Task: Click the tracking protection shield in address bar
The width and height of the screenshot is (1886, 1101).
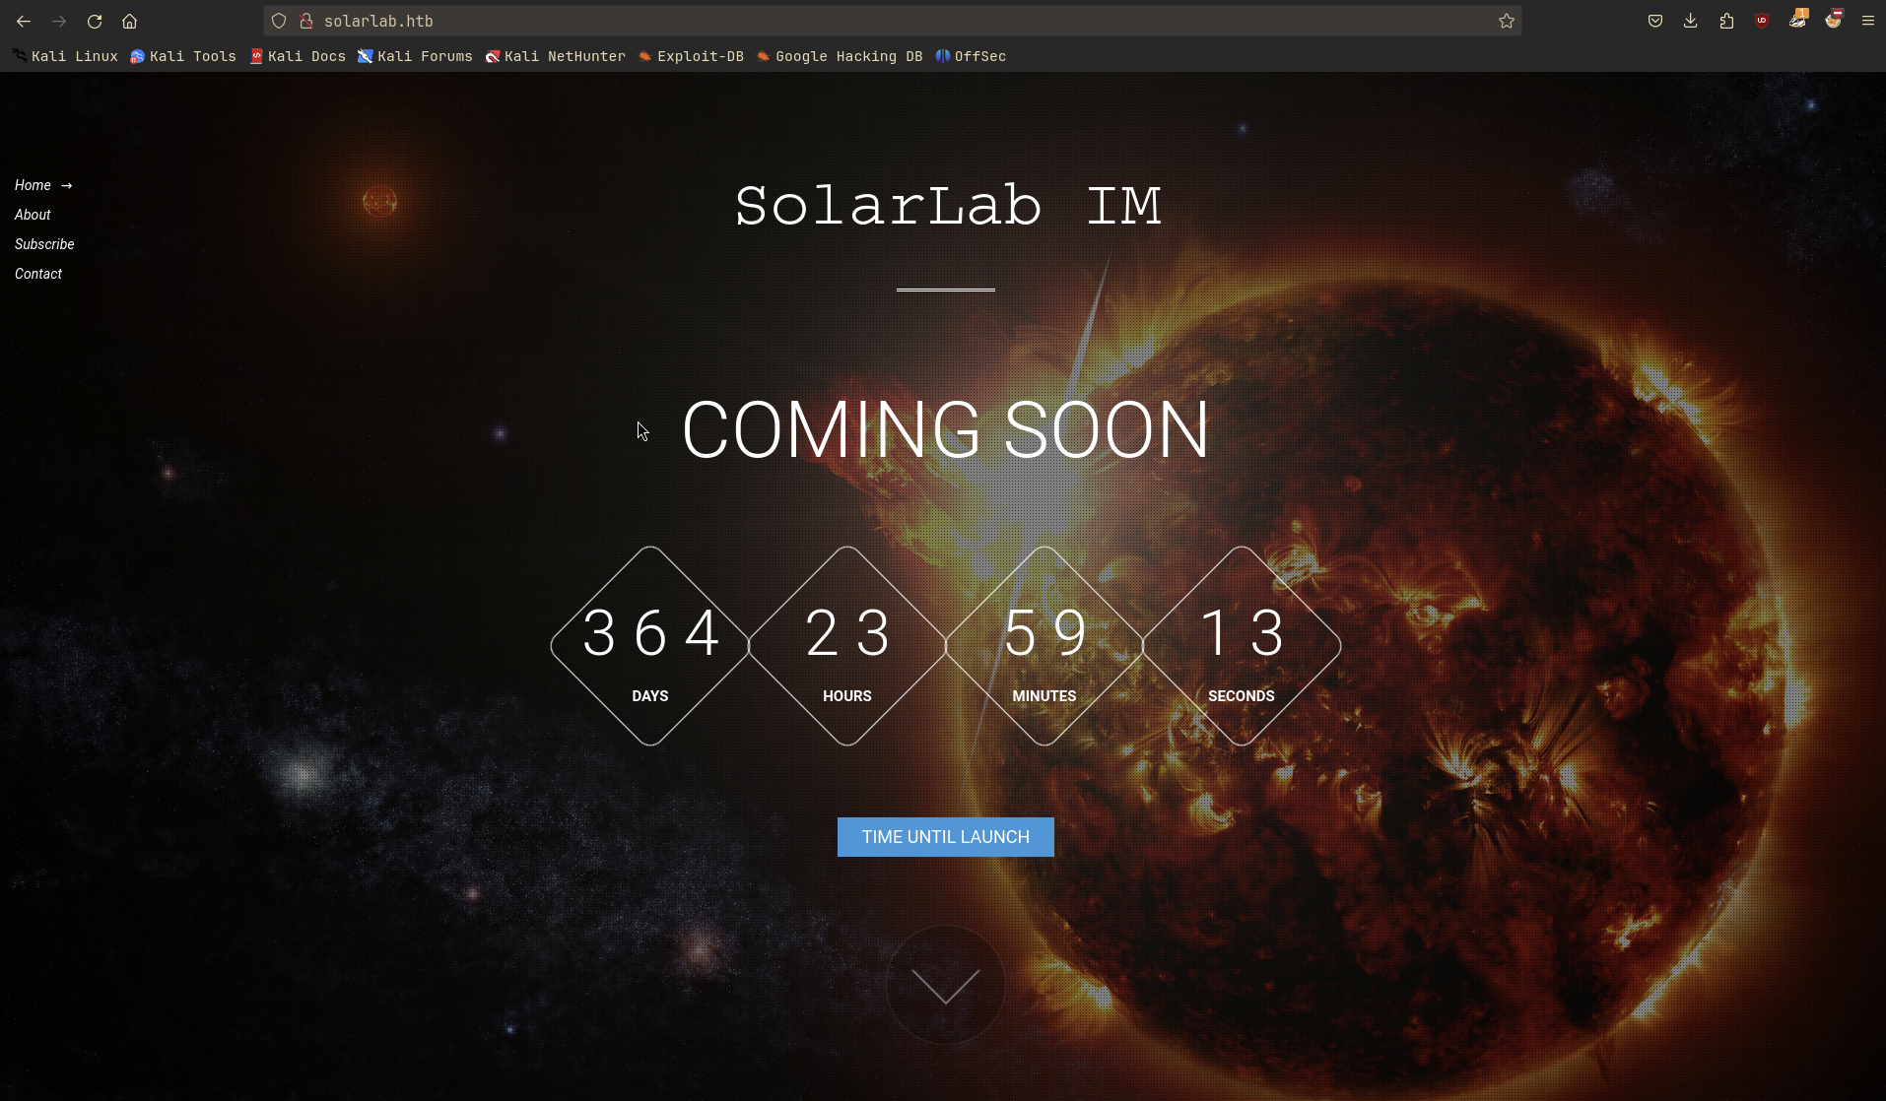Action: (x=279, y=21)
